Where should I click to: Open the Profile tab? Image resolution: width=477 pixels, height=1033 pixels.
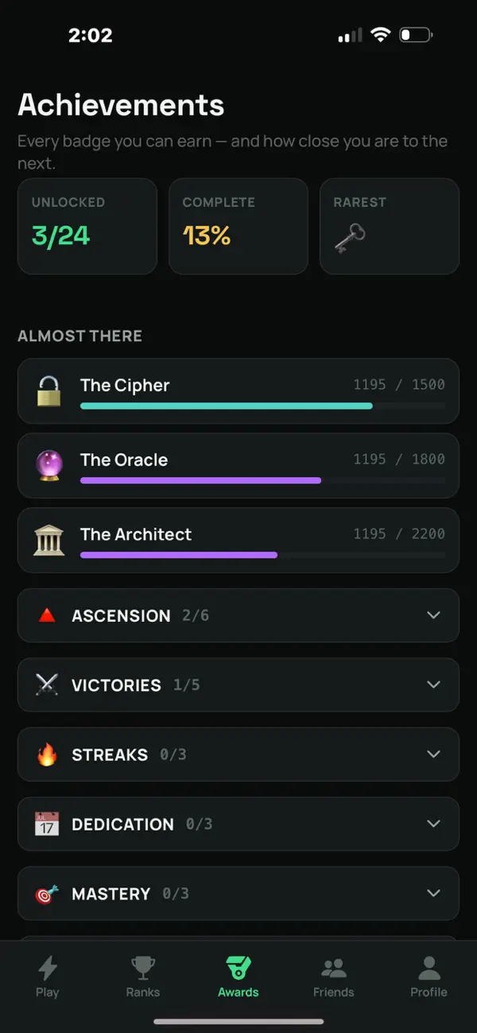(429, 977)
